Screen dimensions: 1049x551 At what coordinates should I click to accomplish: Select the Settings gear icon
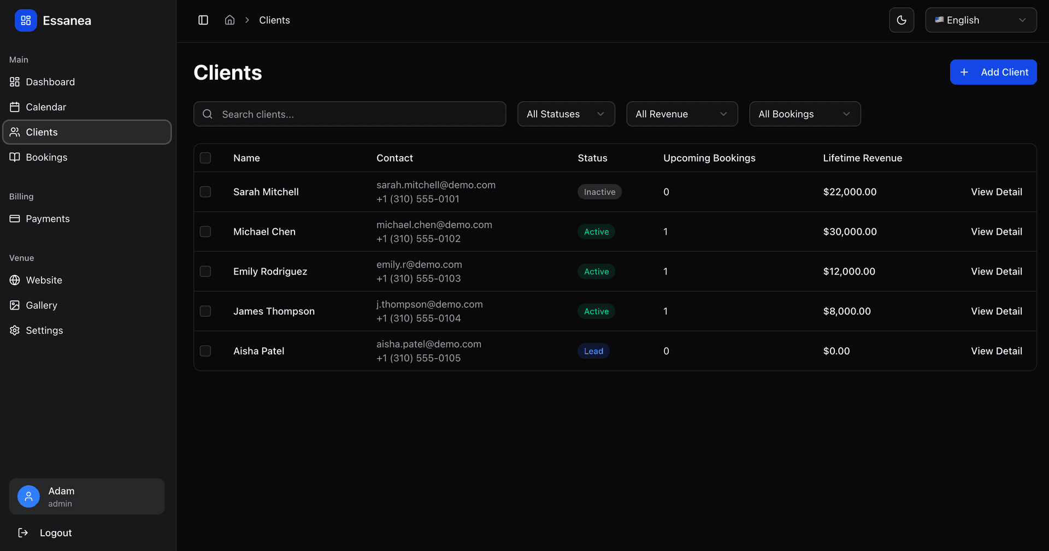(x=15, y=330)
